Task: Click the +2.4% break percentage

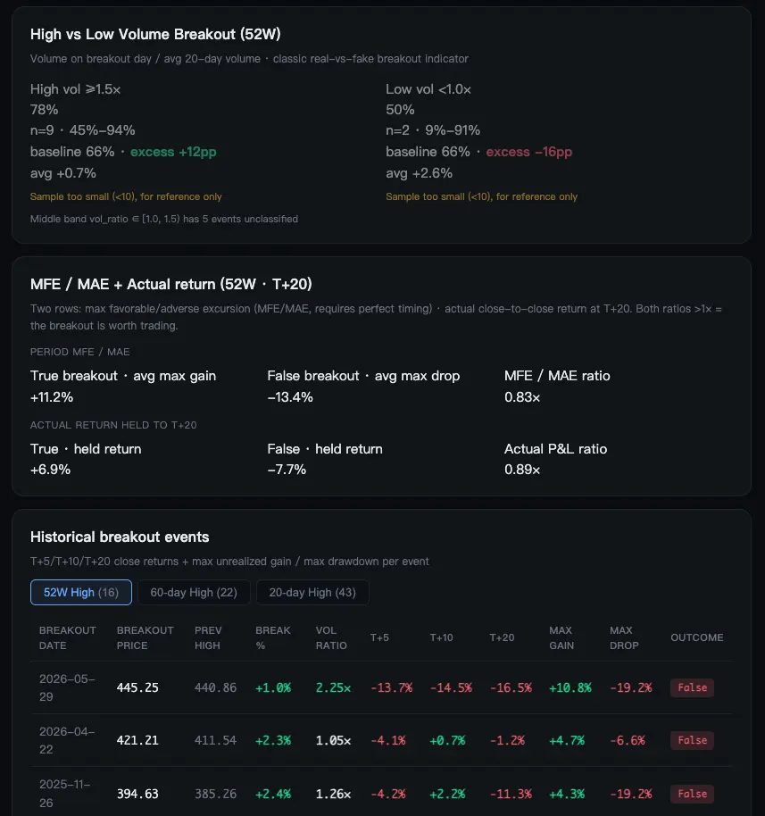Action: (273, 794)
